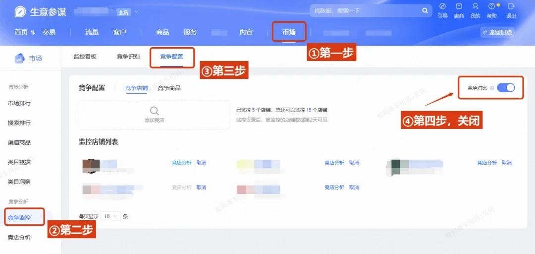This screenshot has width=535, height=254.
Task: Click the 市场 sidebar chart icon
Action: tap(20, 59)
